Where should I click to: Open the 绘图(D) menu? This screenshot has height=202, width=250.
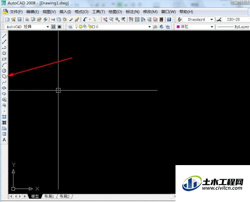pyautogui.click(x=115, y=12)
